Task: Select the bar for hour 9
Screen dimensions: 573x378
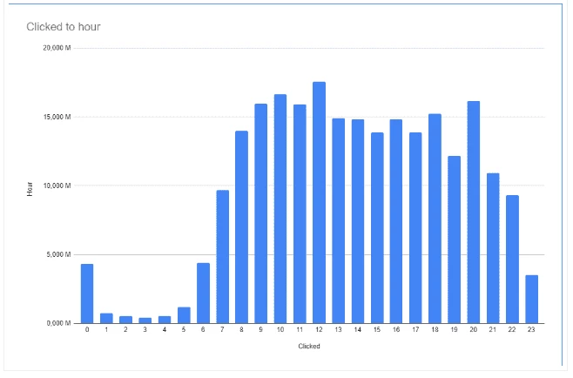Action: coord(261,213)
